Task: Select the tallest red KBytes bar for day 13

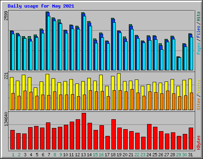Action: [x=84, y=131]
